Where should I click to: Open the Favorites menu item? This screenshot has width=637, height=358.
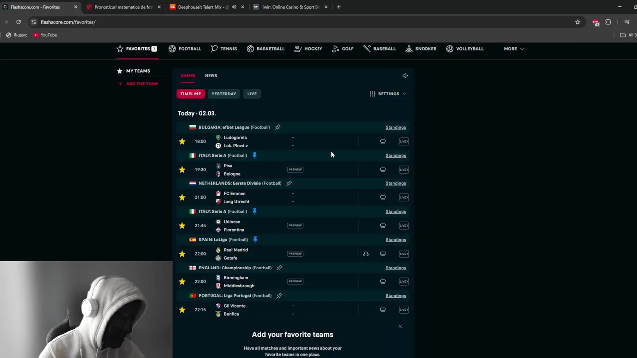(x=137, y=49)
